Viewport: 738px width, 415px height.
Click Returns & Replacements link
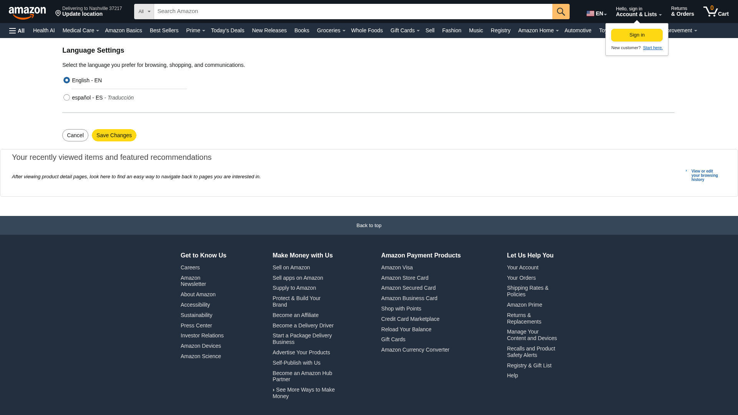pos(524,318)
